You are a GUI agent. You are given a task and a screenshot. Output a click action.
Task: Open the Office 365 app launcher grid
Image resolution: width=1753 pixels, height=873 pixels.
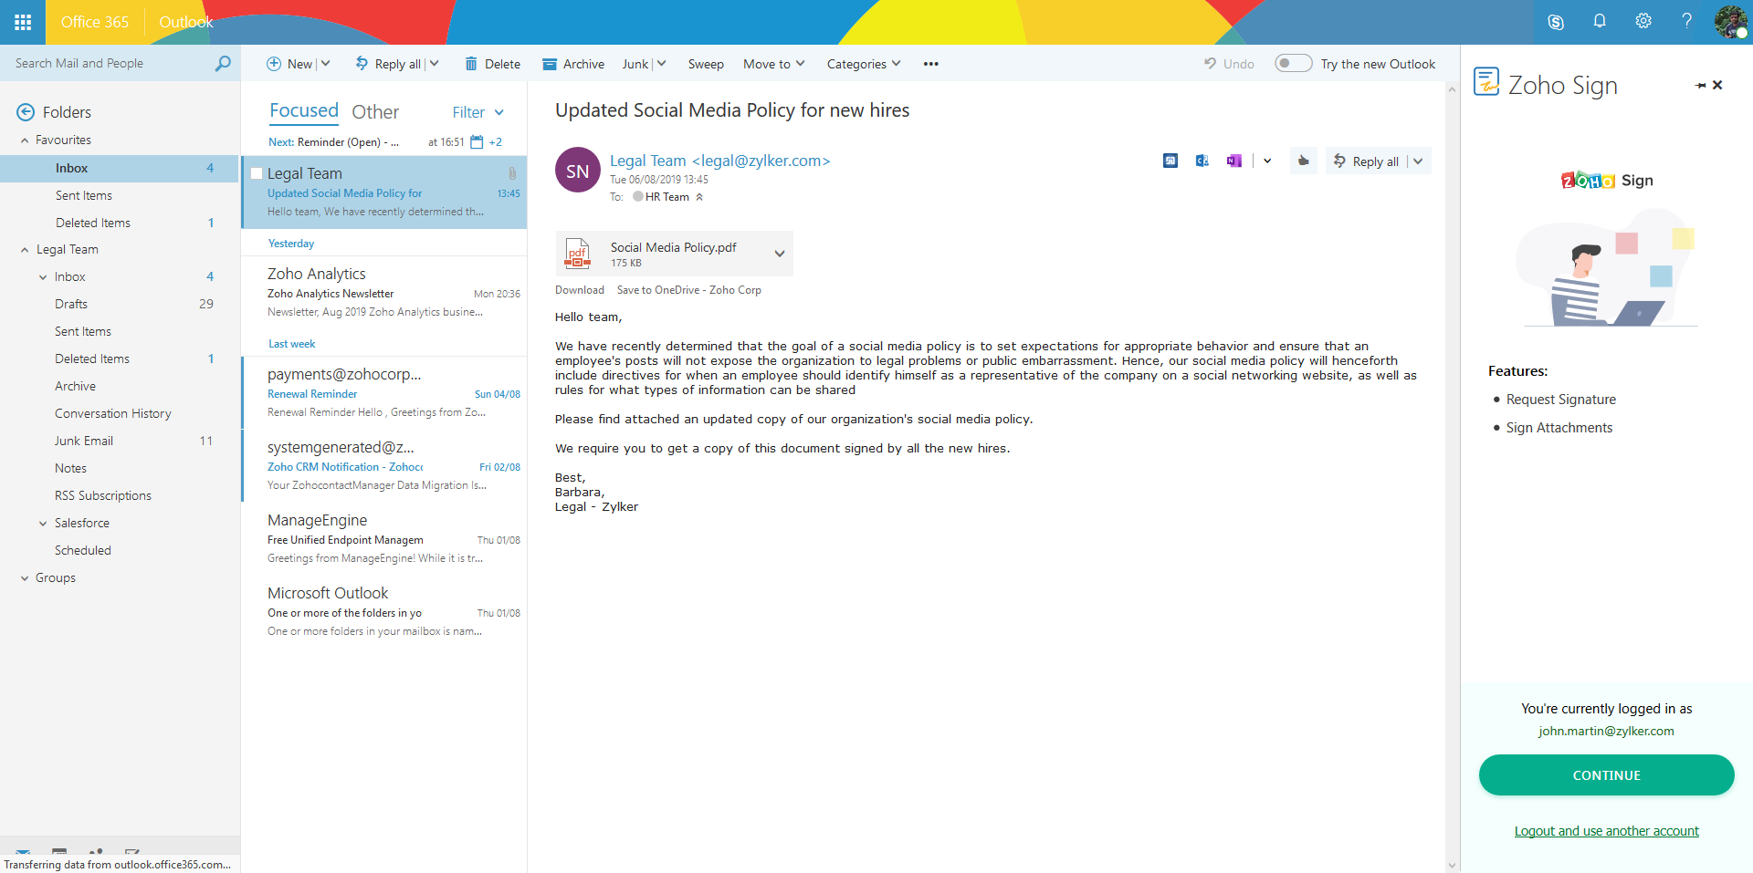[x=23, y=22]
